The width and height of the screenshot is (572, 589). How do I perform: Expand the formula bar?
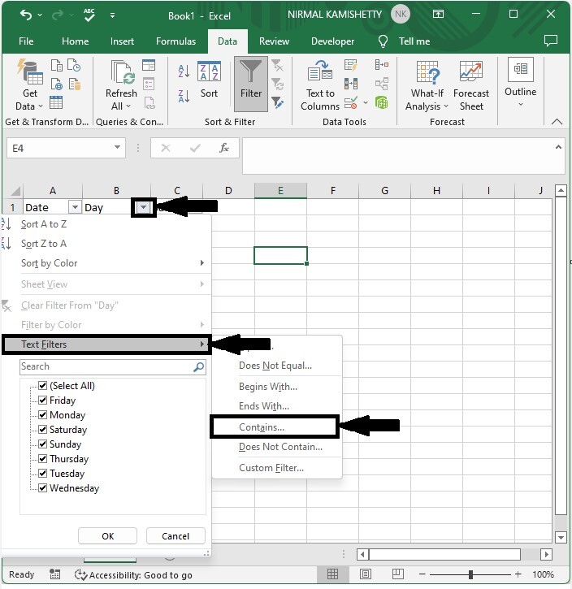click(x=558, y=147)
